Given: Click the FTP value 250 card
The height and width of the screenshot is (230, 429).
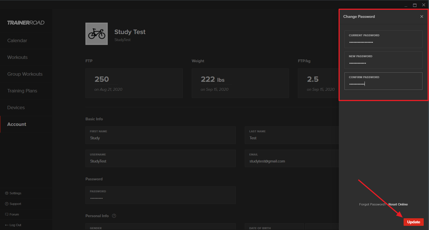Looking at the screenshot, I should [x=134, y=83].
